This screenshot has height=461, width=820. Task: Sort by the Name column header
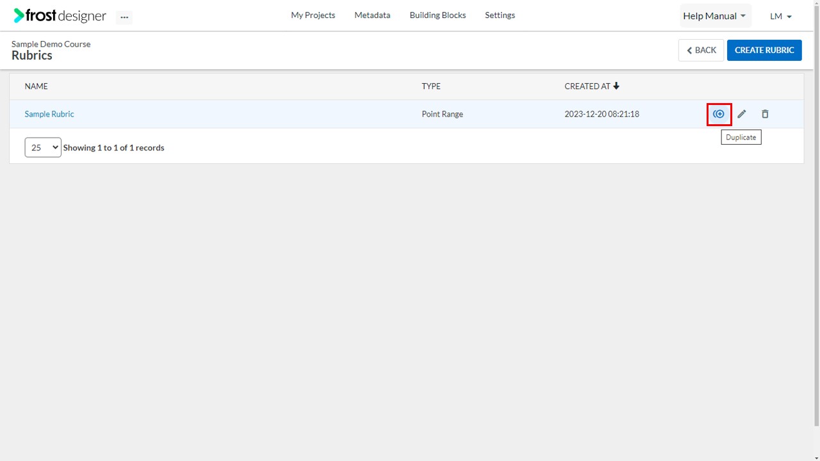(37, 86)
